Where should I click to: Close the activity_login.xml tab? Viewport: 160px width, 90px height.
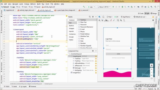tap(52, 10)
